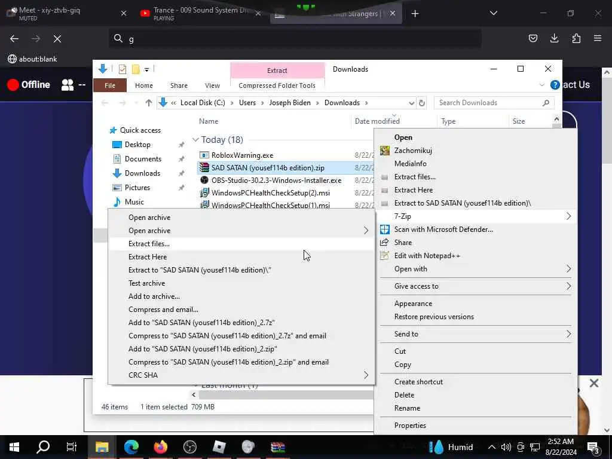Select Documents in Quick access

[x=143, y=159]
